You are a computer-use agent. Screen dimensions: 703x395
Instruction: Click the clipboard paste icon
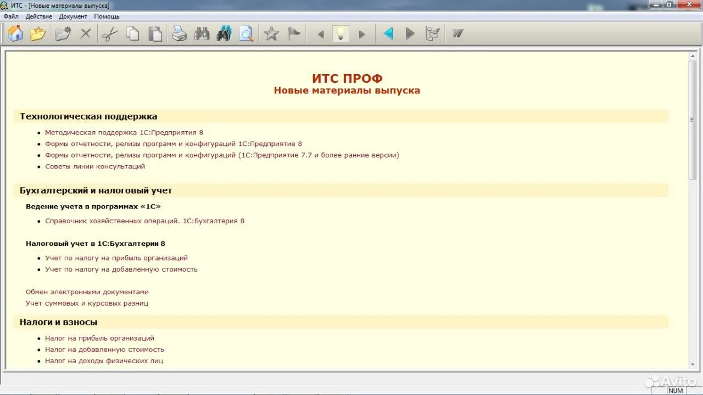[x=155, y=34]
